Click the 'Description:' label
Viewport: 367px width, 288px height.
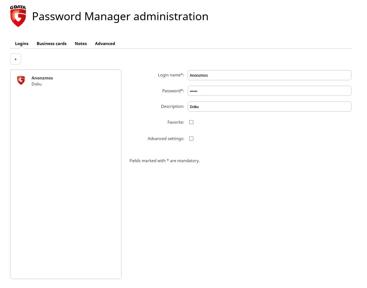pos(172,106)
